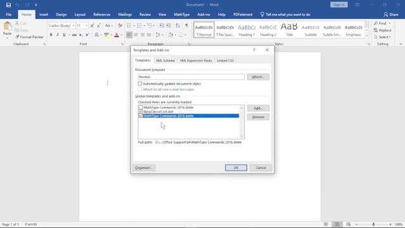The height and width of the screenshot is (228, 405).
Task: Switch to Web Layout view in status bar
Action: pyautogui.click(x=349, y=224)
